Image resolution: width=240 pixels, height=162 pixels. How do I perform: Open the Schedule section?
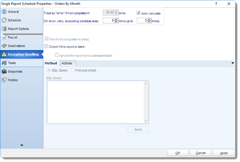click(22, 20)
